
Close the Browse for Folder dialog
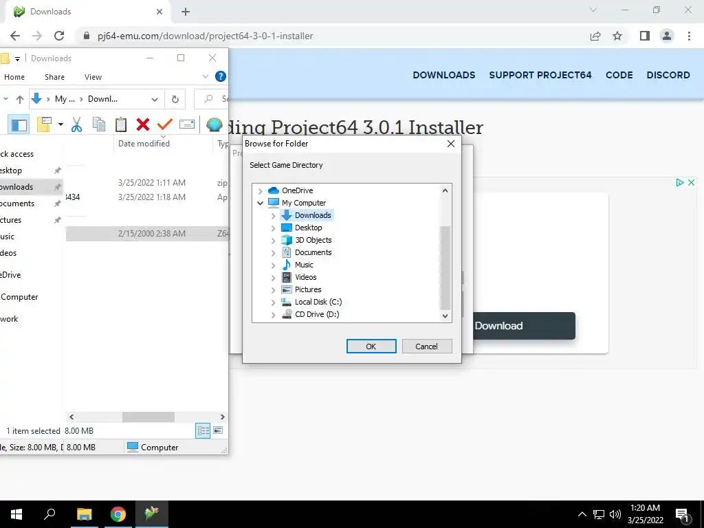(x=451, y=144)
